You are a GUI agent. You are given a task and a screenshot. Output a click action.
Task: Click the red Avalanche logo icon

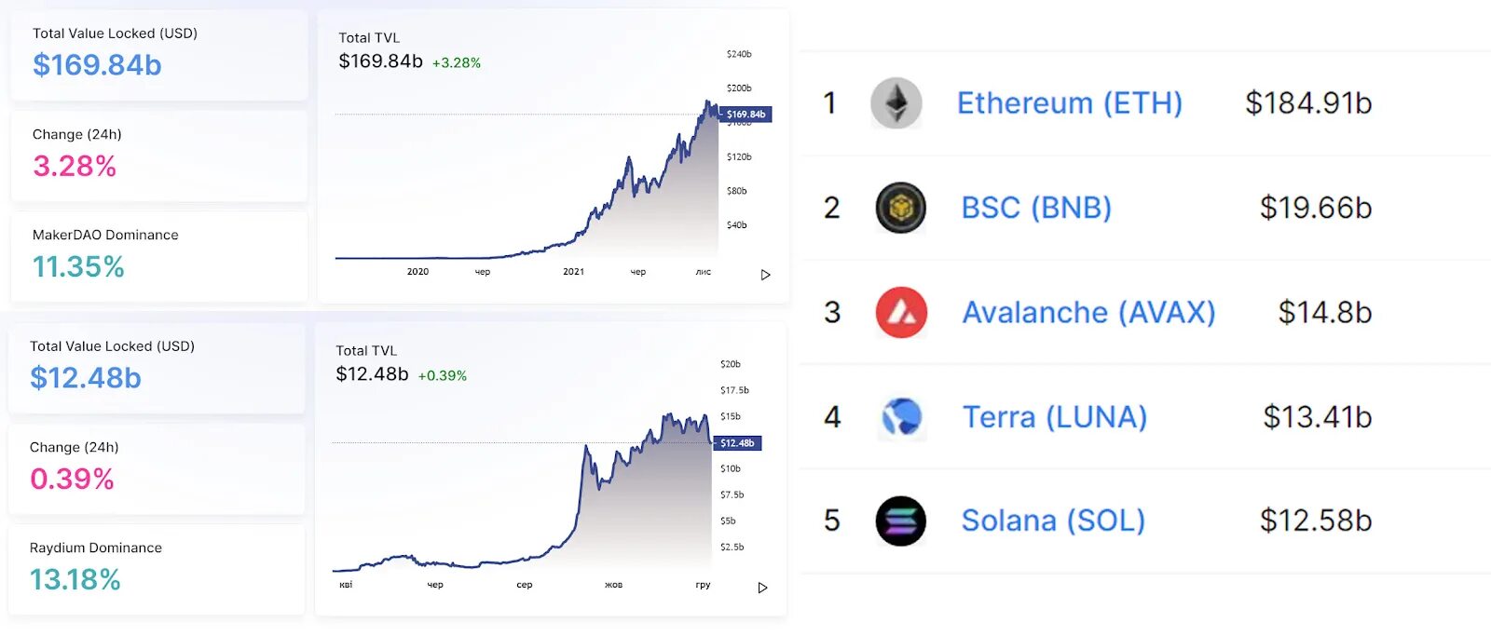pyautogui.click(x=901, y=312)
